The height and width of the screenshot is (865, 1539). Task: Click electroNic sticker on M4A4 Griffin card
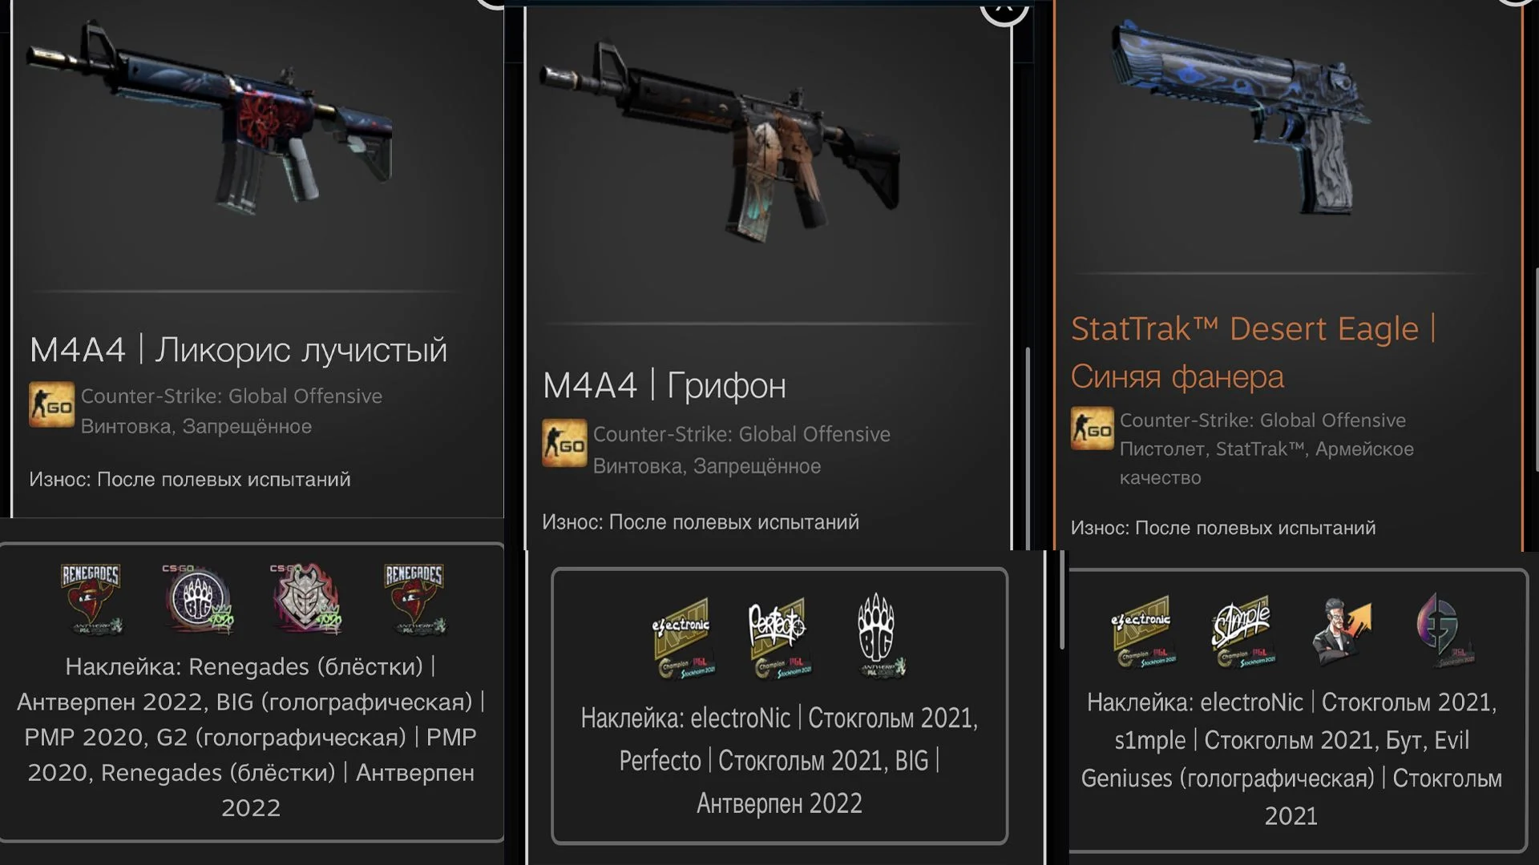point(681,638)
